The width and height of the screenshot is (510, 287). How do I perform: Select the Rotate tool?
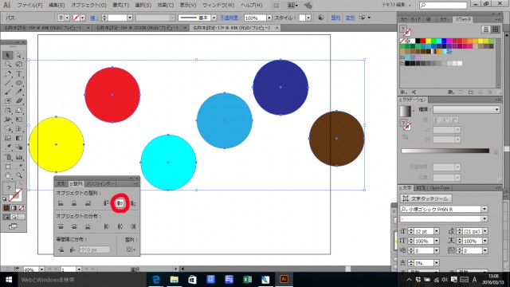[8, 111]
